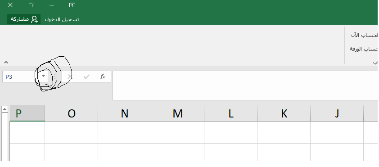Click the مشاركة share button
Viewport: 379px width, 167px height.
(x=24, y=19)
